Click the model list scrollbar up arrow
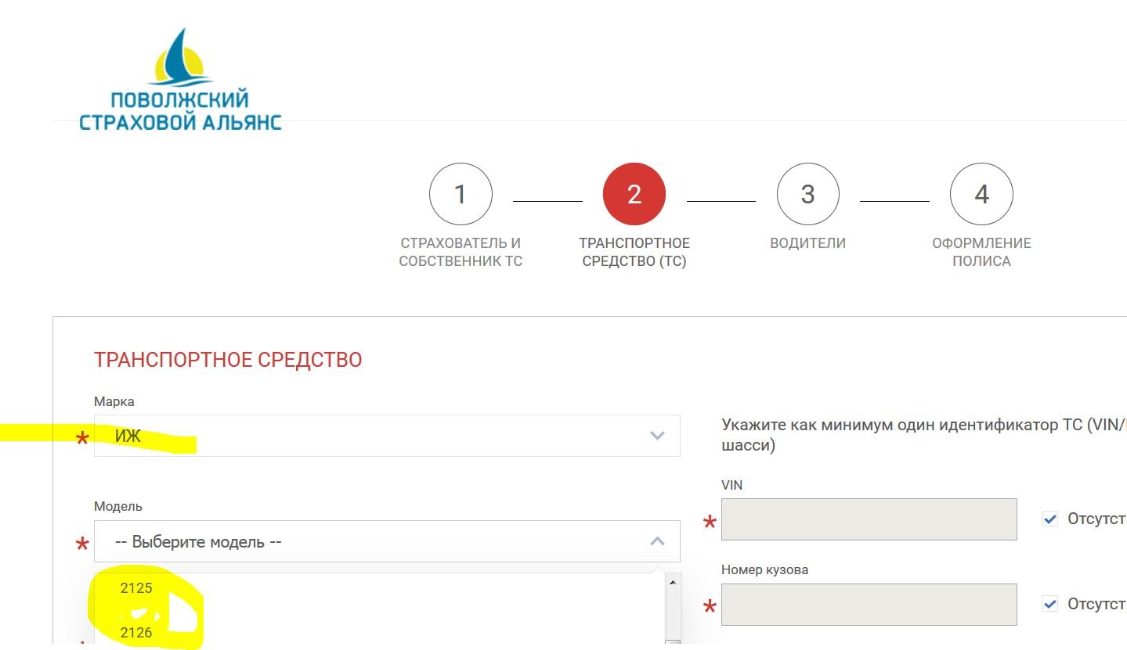1127x650 pixels. point(671,582)
